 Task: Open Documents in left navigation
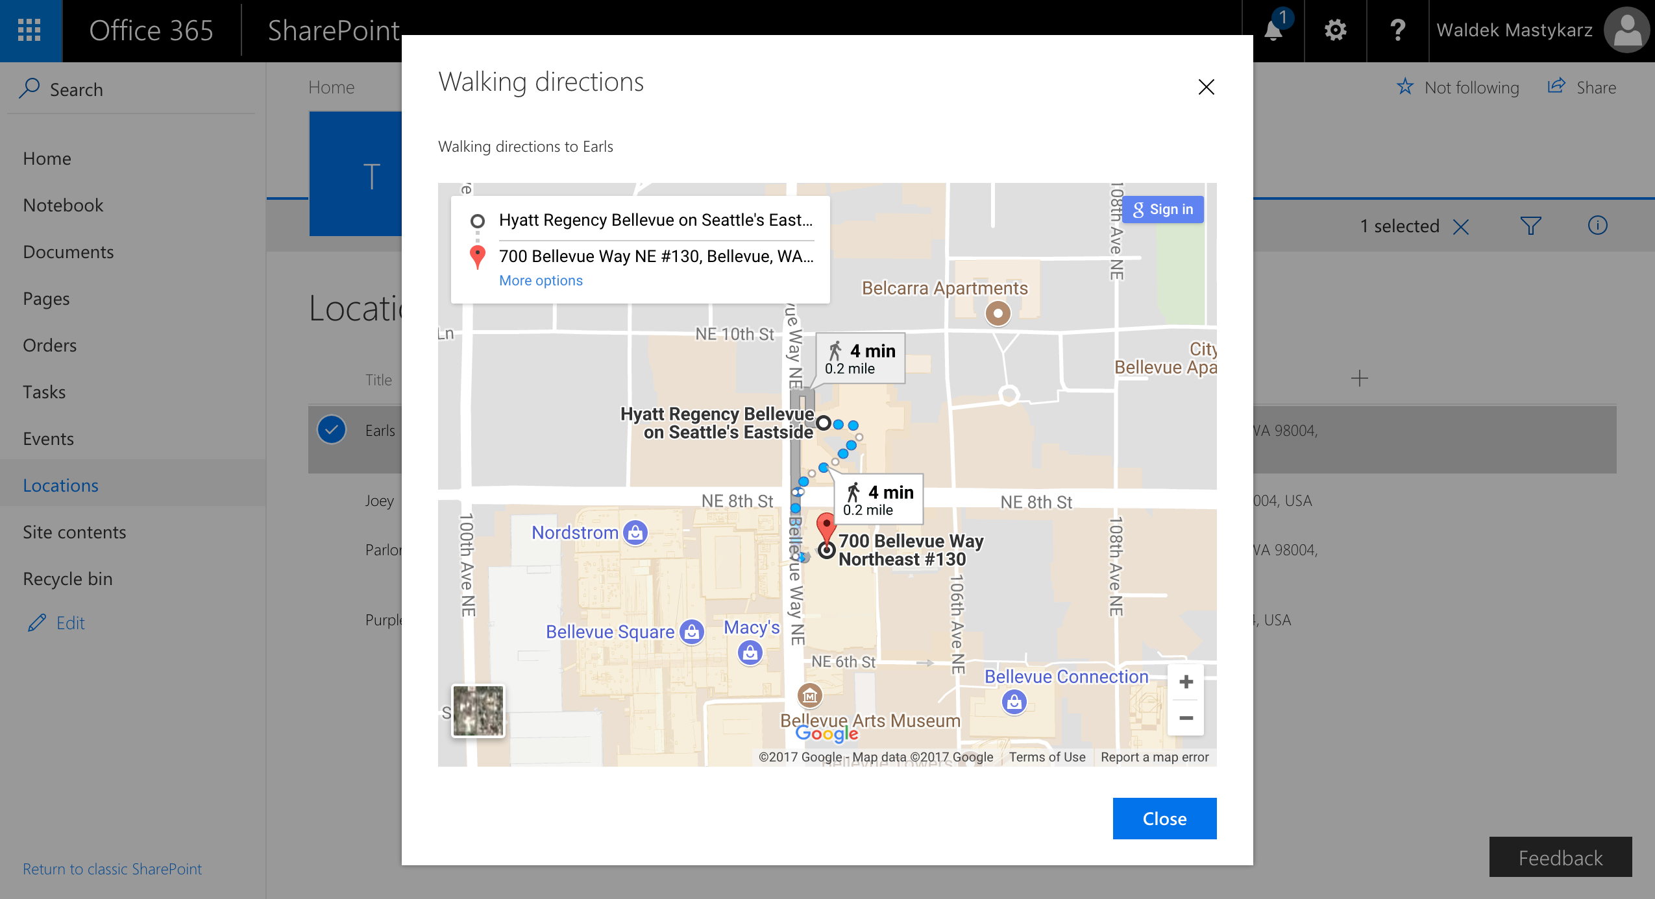(x=68, y=252)
